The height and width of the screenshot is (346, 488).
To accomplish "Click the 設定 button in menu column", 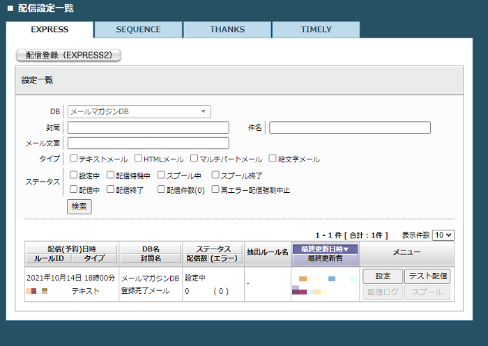I will coord(382,276).
